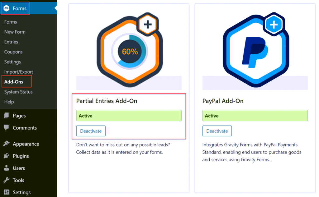Screen dimensions: 319x197
Task: Open Users via the person icon
Action: 7,168
